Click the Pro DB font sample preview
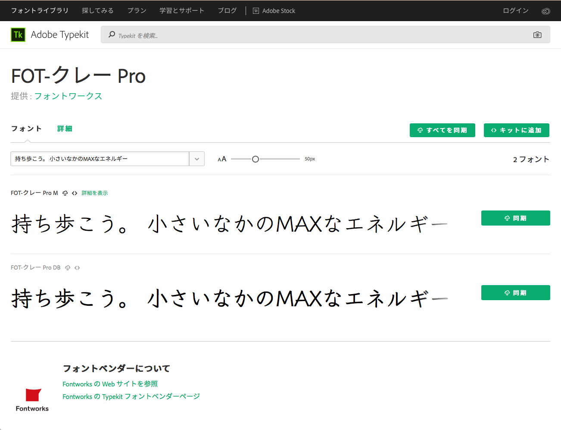Screen dimensions: 561x430 point(230,298)
